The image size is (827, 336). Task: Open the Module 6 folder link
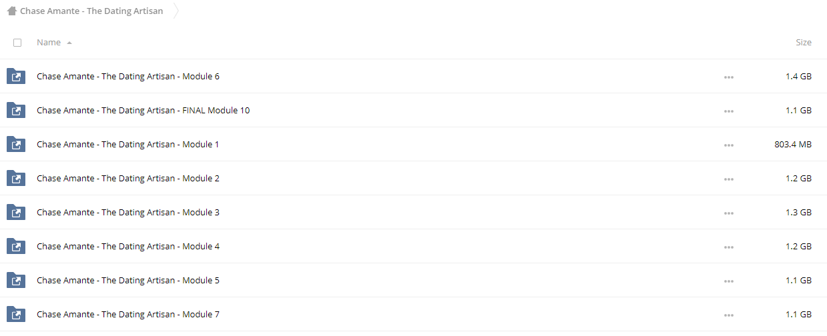128,76
